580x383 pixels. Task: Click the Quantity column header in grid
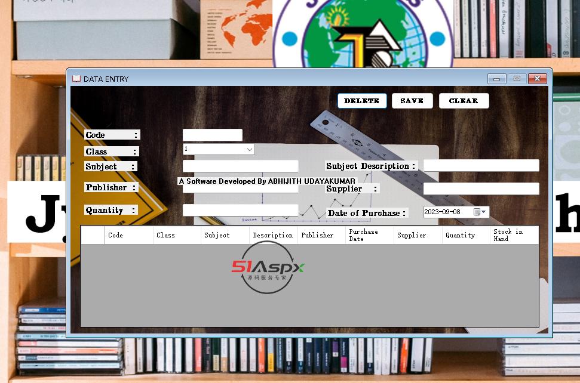click(466, 235)
